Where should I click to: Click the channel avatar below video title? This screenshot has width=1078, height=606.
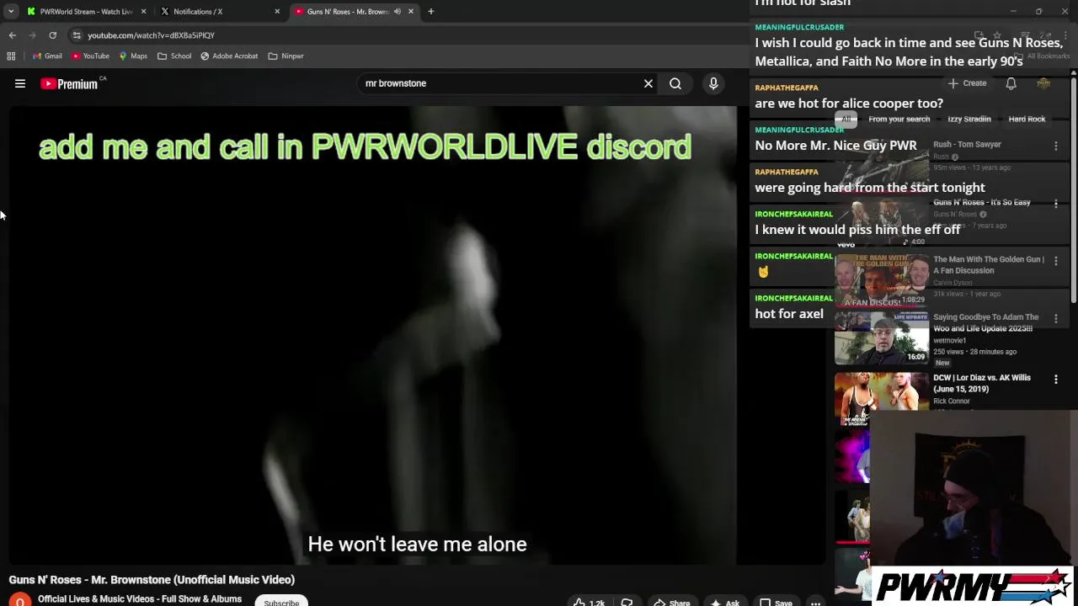19,600
